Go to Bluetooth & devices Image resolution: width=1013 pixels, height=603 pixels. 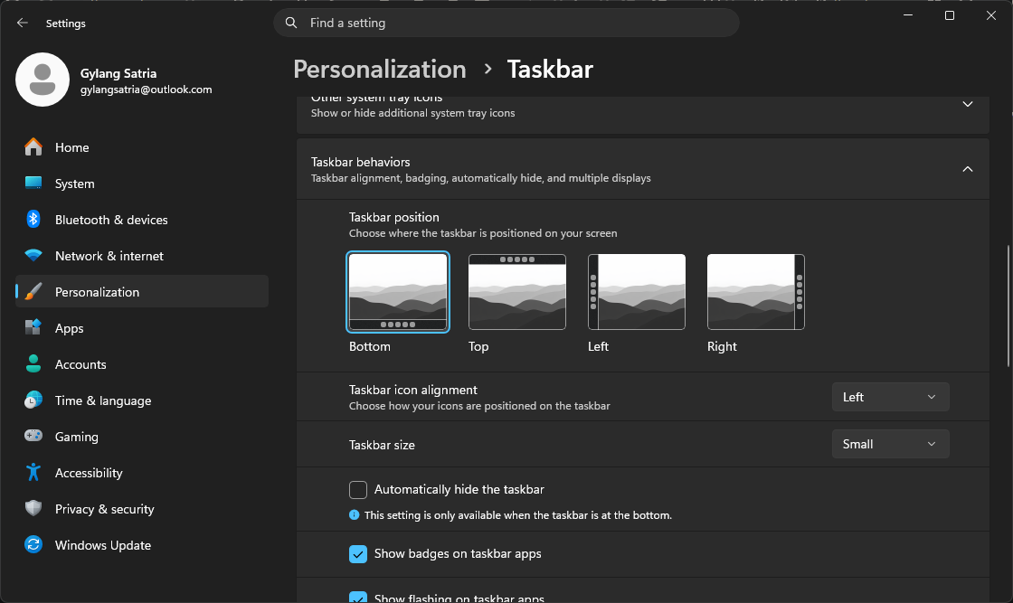click(142, 220)
